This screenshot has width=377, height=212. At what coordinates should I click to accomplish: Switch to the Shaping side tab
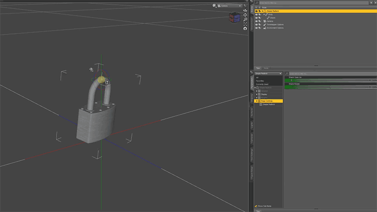pyautogui.click(x=252, y=99)
